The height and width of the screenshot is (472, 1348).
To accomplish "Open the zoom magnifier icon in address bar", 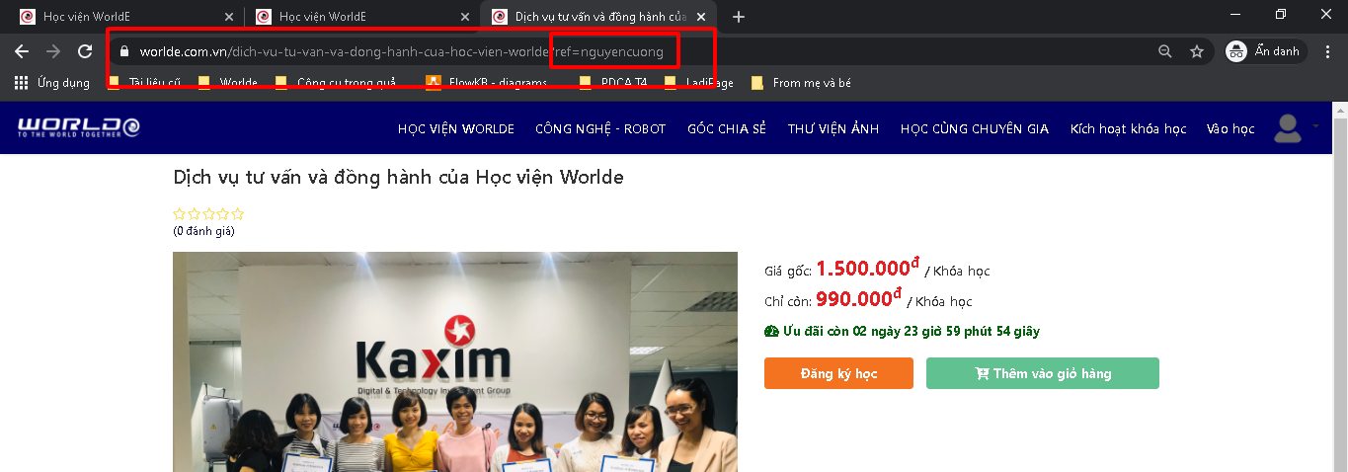I will click(1165, 51).
